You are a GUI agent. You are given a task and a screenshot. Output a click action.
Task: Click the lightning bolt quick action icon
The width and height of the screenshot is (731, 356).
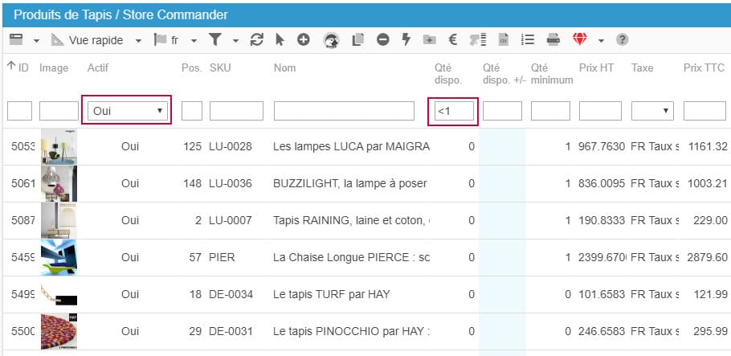406,39
